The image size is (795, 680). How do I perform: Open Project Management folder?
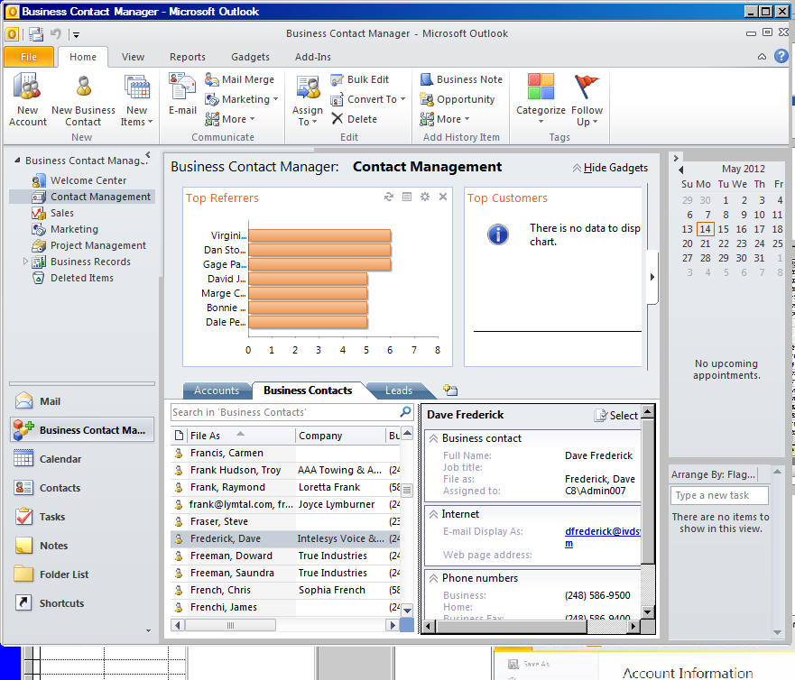coord(97,245)
